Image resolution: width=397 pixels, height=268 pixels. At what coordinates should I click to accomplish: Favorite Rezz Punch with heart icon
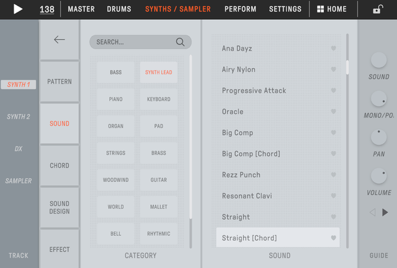(333, 175)
